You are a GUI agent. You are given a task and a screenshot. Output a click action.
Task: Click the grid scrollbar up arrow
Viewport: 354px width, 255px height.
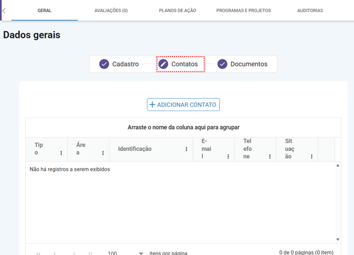point(338,166)
